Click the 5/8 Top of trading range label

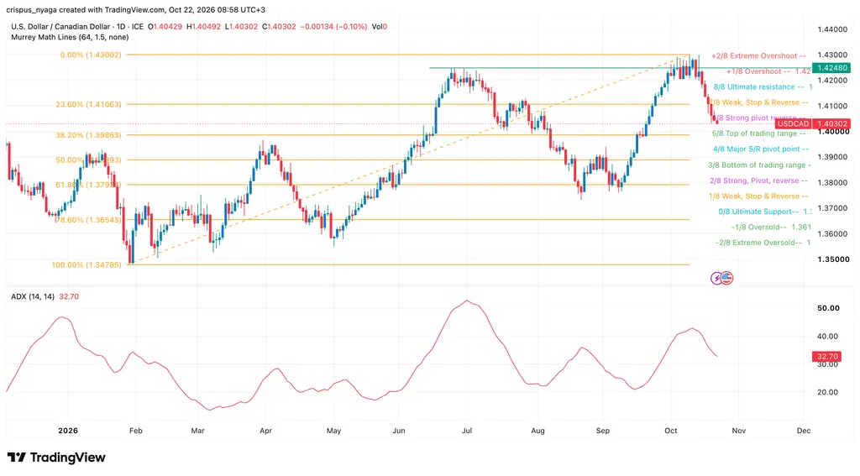click(758, 133)
